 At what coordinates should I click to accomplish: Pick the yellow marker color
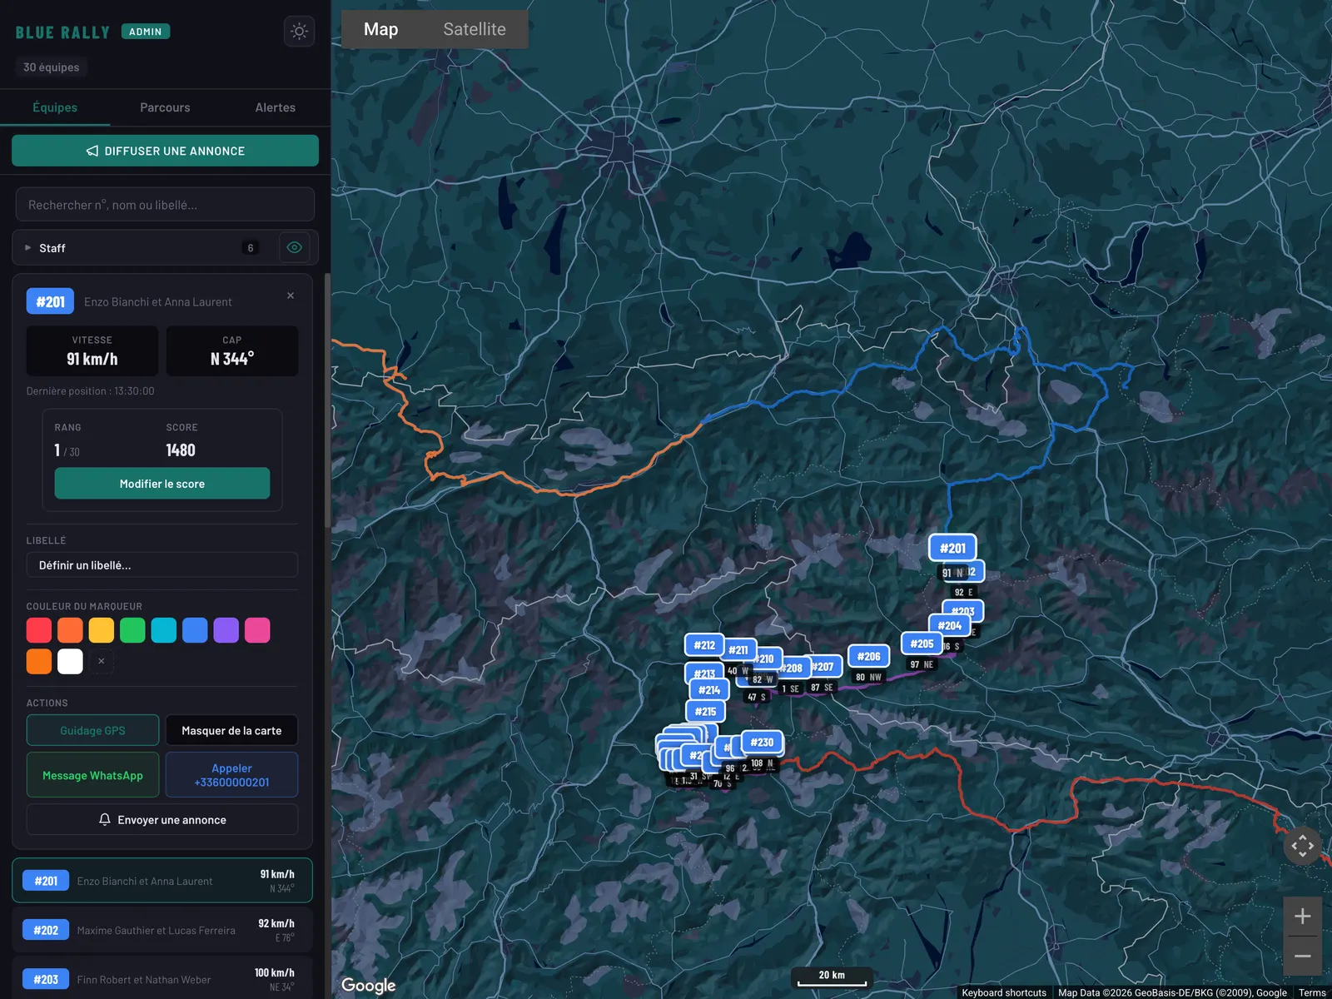click(102, 630)
